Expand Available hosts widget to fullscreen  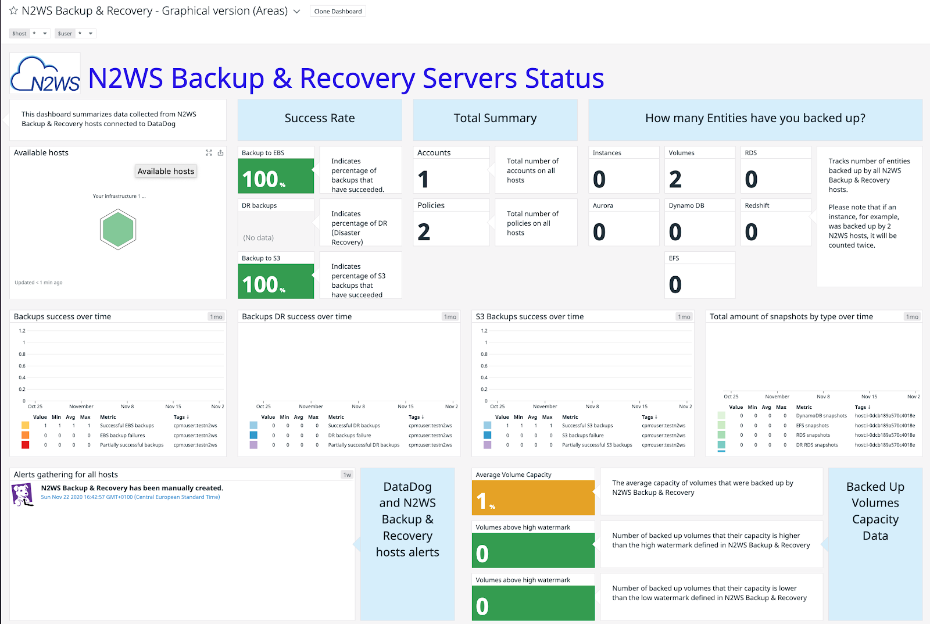209,152
